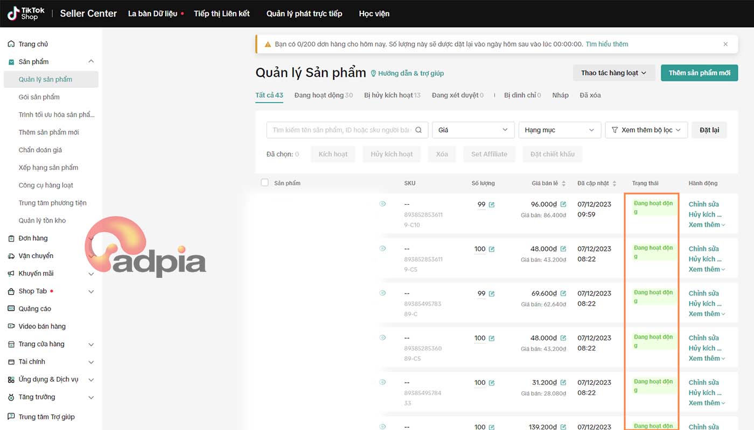Edit price icon beside 96.000đ
754x430 pixels.
563,204
